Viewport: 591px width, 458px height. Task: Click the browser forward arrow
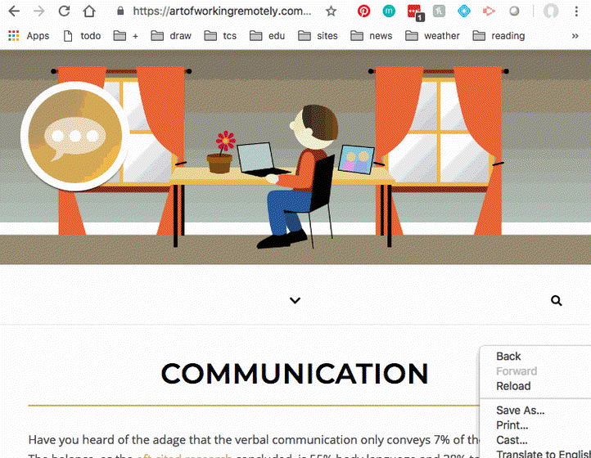tap(38, 11)
